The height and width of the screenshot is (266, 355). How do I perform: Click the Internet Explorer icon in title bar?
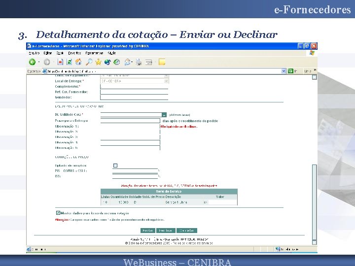[x=29, y=46]
